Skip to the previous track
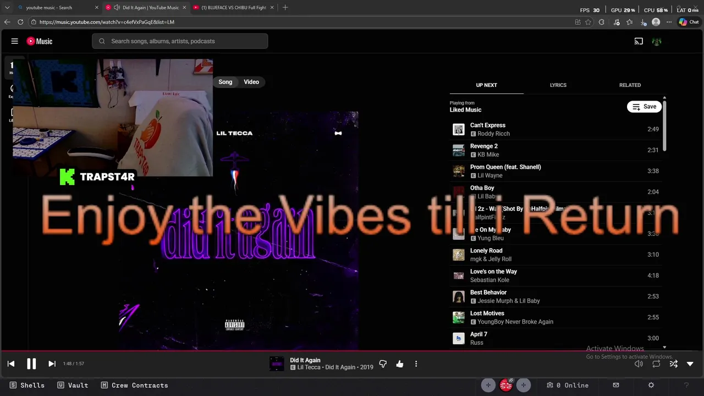Image resolution: width=704 pixels, height=396 pixels. [x=11, y=364]
